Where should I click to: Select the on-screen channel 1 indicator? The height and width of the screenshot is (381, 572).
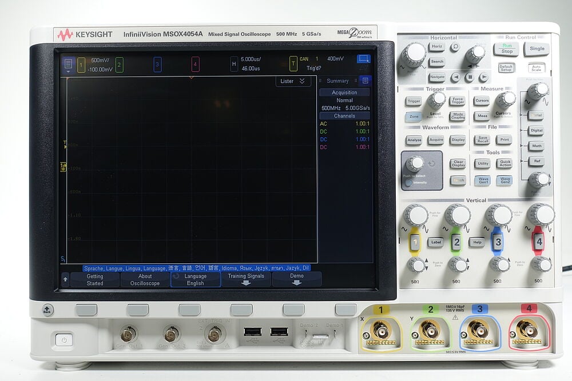point(81,64)
